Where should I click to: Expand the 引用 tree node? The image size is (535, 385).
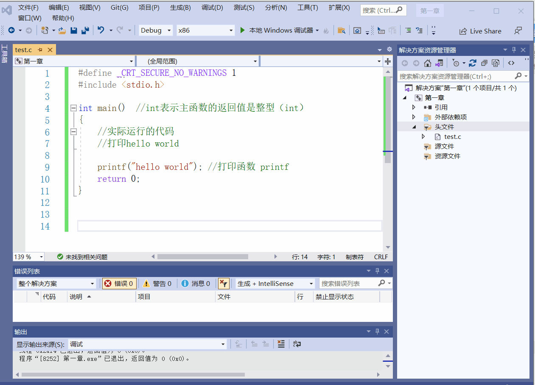pyautogui.click(x=414, y=107)
